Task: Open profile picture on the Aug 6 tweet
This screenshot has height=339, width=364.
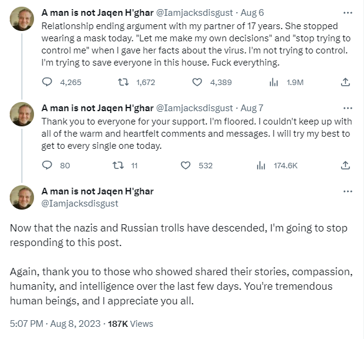Action: [x=22, y=19]
